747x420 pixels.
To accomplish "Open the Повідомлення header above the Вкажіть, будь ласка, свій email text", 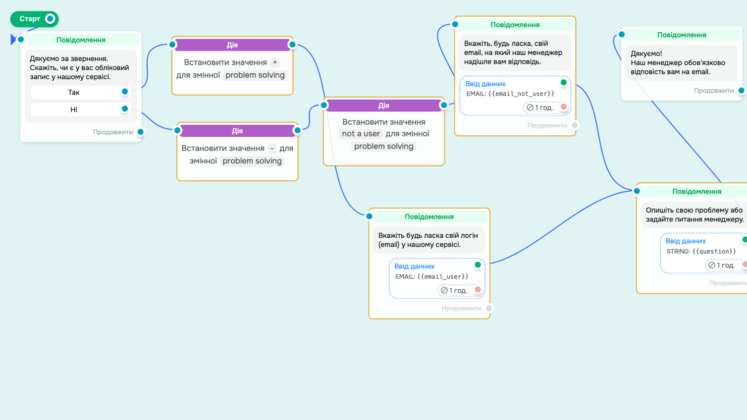I will pos(515,25).
